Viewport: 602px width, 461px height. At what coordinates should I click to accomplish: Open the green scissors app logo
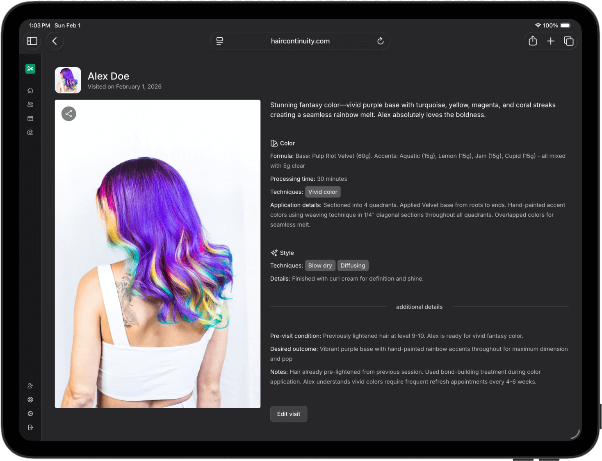pos(30,68)
